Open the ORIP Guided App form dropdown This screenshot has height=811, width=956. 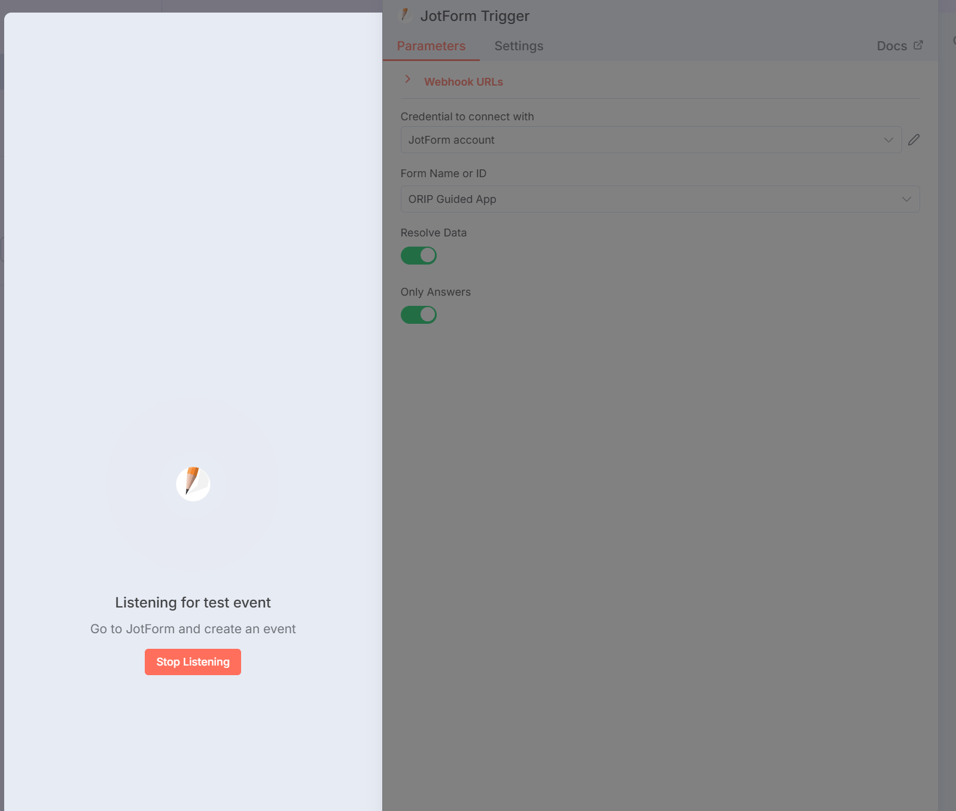(x=660, y=199)
